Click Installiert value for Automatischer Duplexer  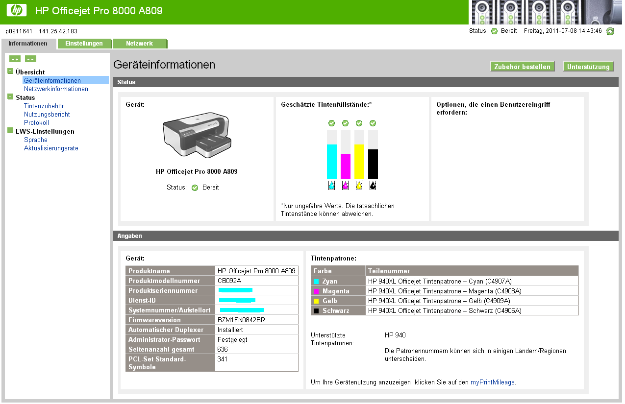(230, 330)
